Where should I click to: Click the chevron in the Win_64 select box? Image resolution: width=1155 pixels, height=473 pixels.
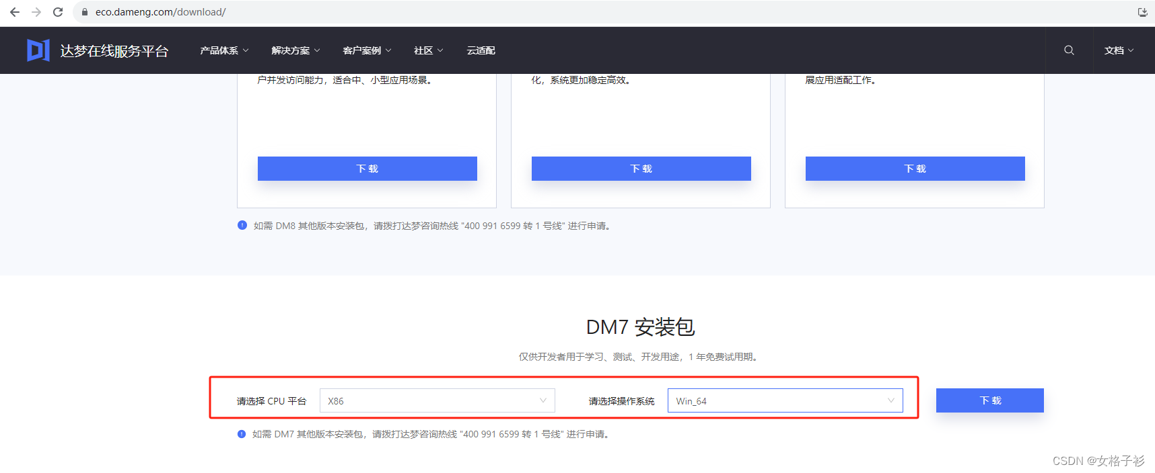890,400
